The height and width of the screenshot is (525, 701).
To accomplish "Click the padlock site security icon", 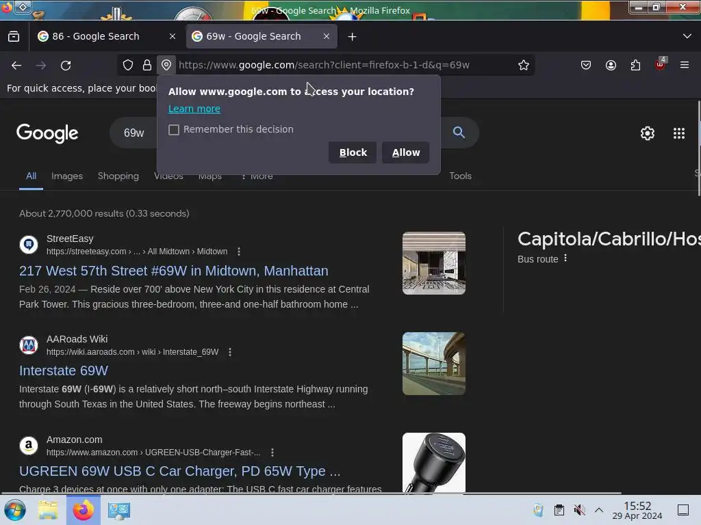I will (x=147, y=65).
